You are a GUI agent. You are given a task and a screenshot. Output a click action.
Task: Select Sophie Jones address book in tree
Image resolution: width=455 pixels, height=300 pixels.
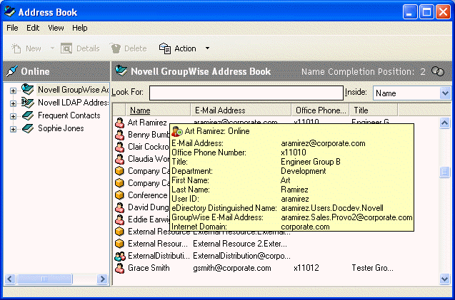pyautogui.click(x=61, y=128)
